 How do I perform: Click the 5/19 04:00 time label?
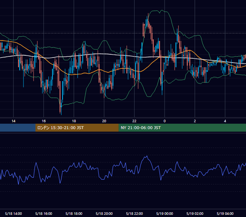pyautogui.click(x=225, y=213)
